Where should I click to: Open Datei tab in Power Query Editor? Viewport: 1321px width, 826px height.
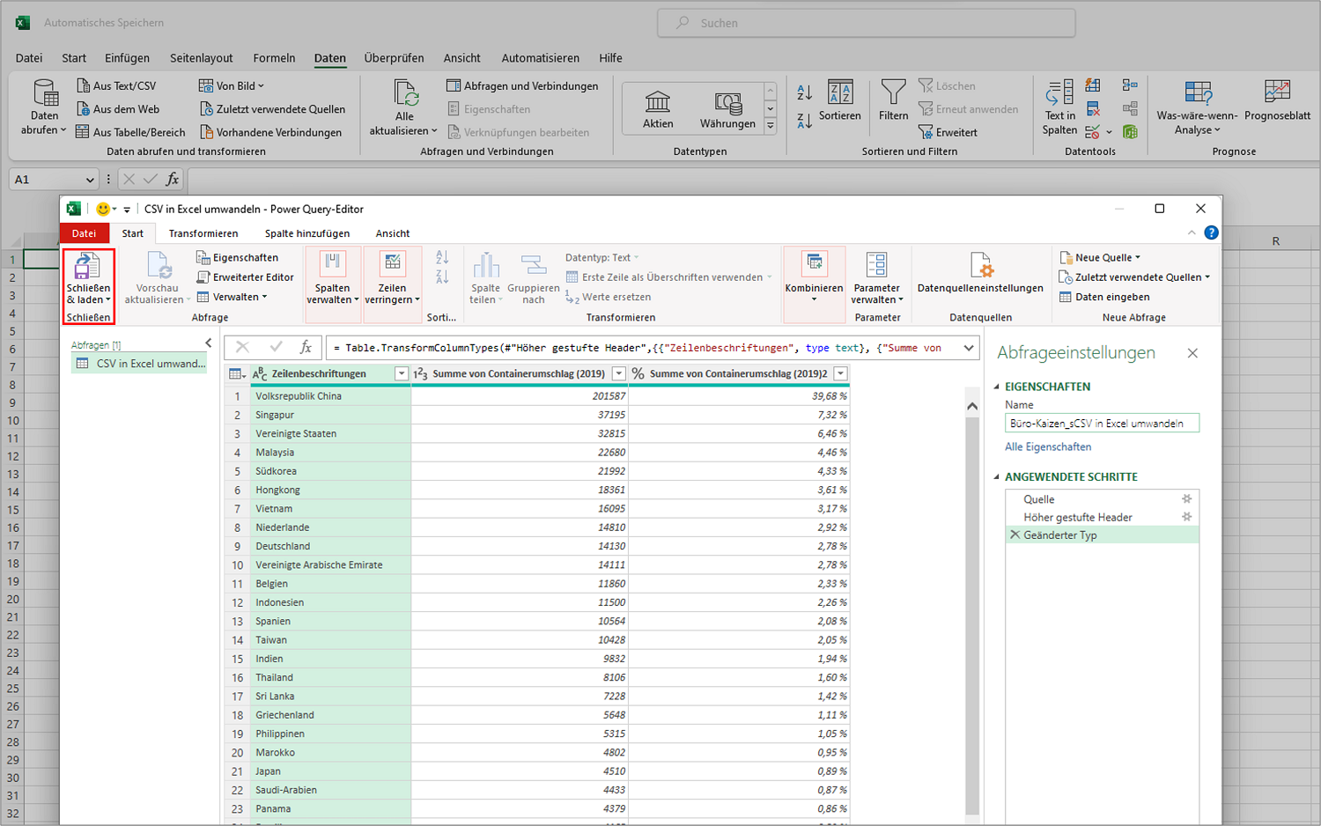click(x=85, y=233)
